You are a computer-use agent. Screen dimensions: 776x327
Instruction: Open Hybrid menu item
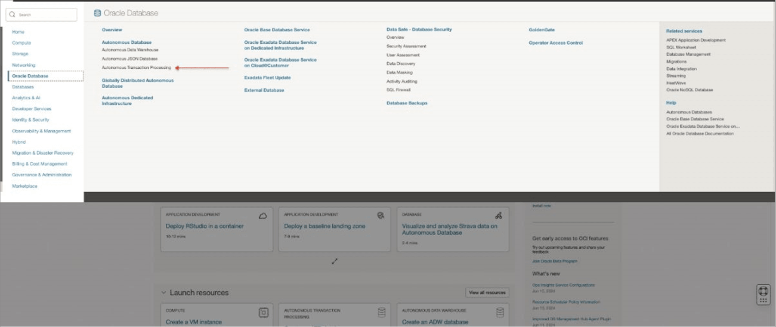pos(19,142)
